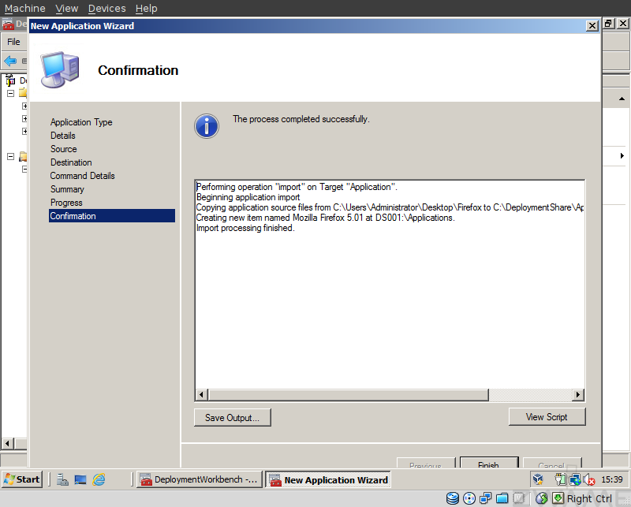Viewport: 631px width, 507px height.
Task: Click the left arrow of the output box's scrollbar
Action: click(x=202, y=395)
